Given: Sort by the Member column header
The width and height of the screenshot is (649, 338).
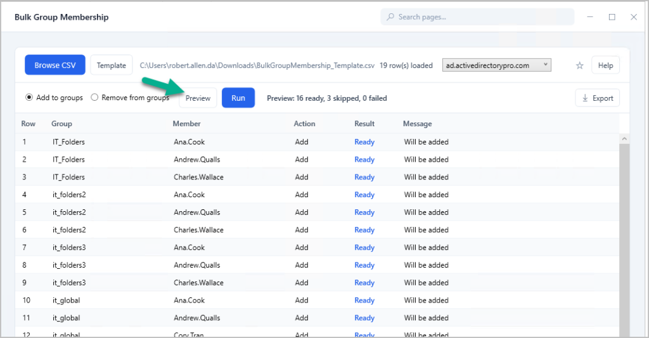Looking at the screenshot, I should tap(187, 124).
